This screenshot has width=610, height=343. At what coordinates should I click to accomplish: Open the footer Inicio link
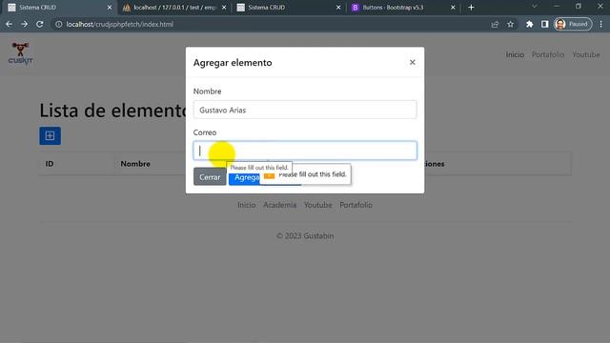pyautogui.click(x=246, y=205)
